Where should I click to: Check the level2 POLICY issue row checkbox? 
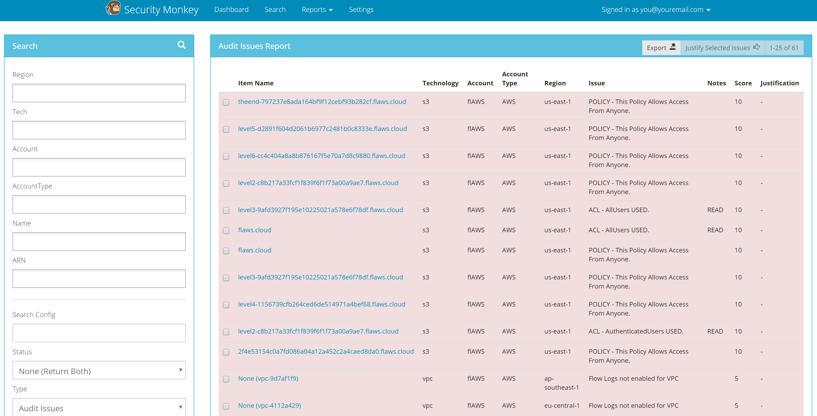click(226, 183)
